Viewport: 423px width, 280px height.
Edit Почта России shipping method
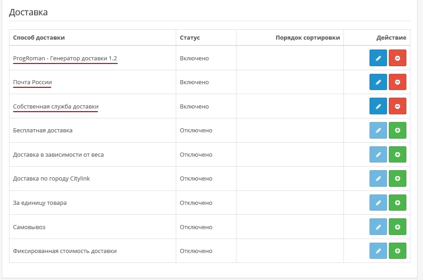[378, 82]
